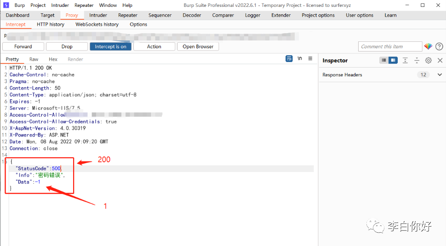Click the "StatusCode":500 line in response body
This screenshot has height=246, width=446.
pyautogui.click(x=39, y=168)
